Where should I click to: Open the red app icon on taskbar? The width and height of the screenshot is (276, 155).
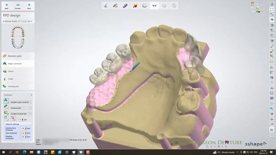(x=88, y=152)
